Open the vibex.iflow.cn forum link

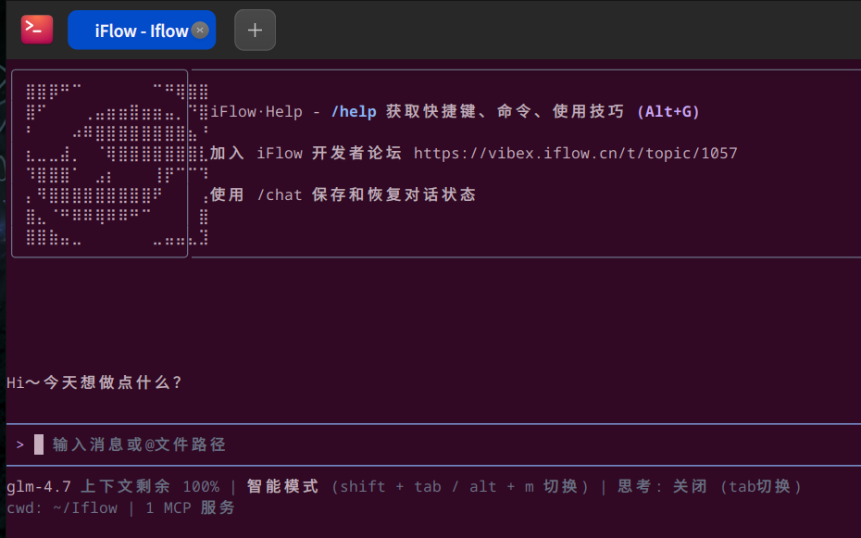576,153
